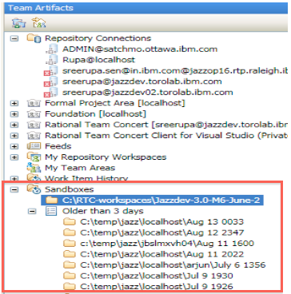Collapse the Older than 3 days group

click(x=32, y=211)
